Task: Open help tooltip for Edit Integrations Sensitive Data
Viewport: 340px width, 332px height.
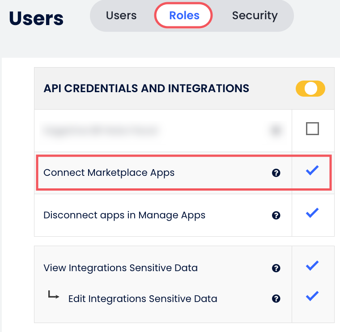Action: (276, 299)
